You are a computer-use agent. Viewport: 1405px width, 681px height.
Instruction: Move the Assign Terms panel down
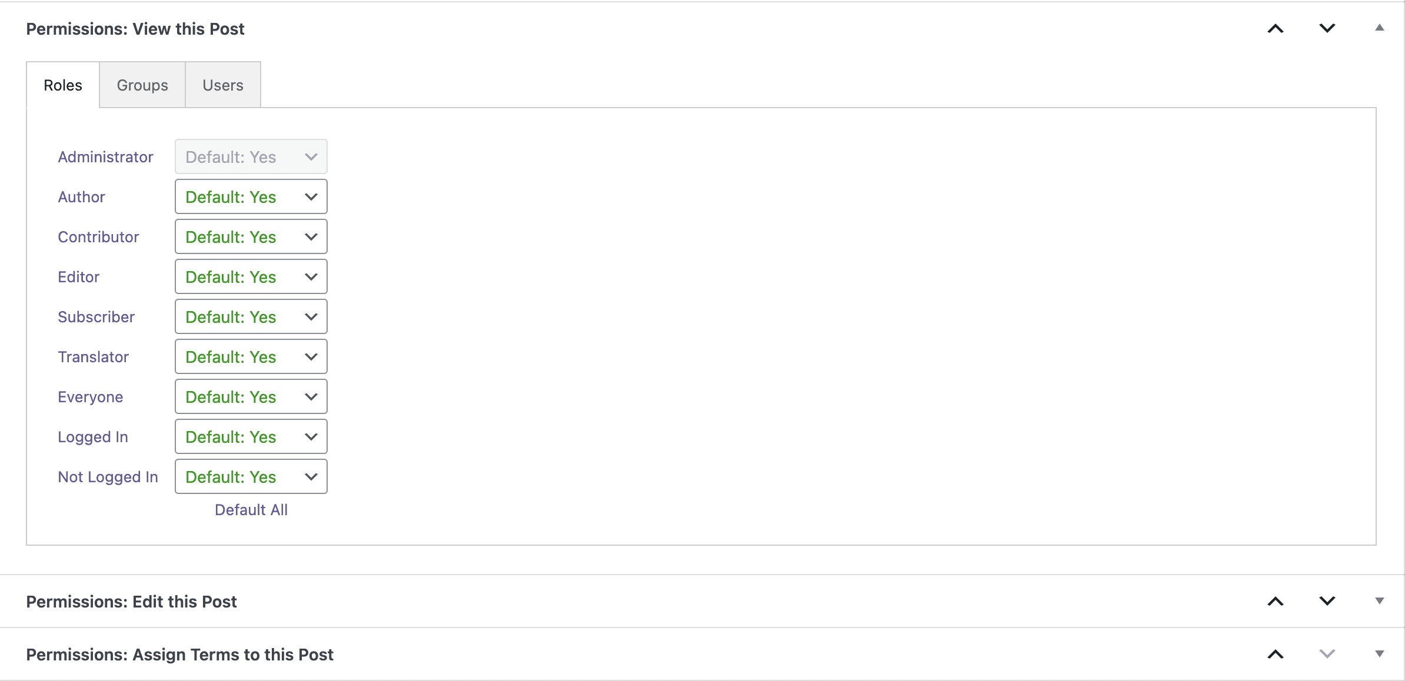[1326, 654]
